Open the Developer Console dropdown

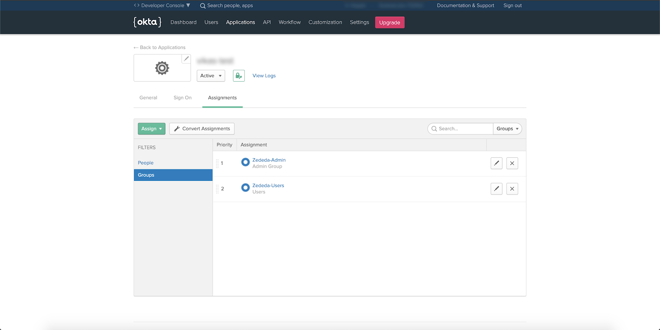(162, 5)
